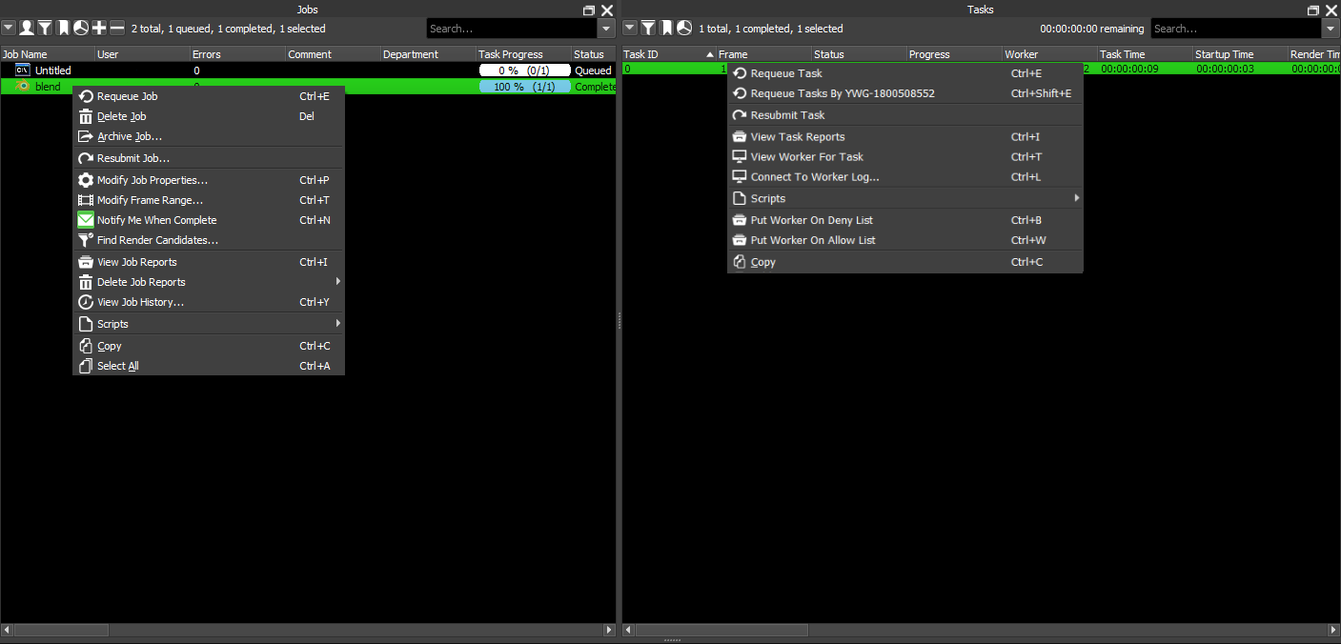Open the Jobs panel dropdown menu arrow

tap(9, 29)
